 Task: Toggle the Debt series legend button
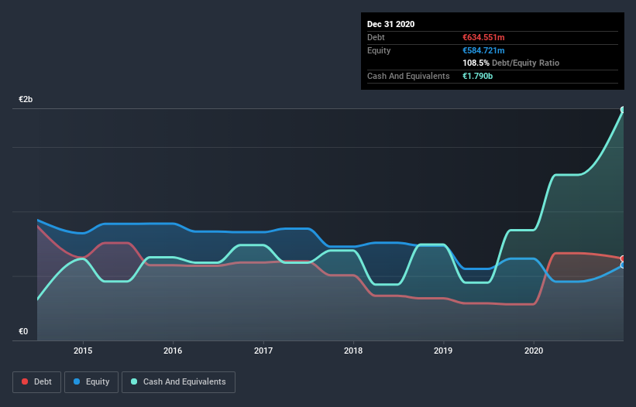coord(37,382)
